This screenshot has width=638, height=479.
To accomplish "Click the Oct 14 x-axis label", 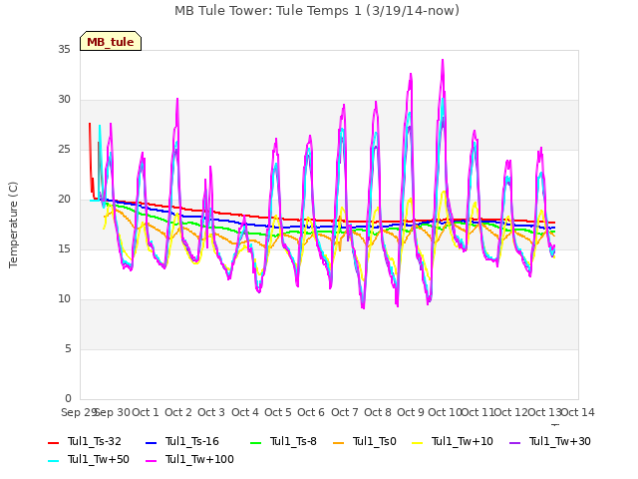I will pos(578,412).
